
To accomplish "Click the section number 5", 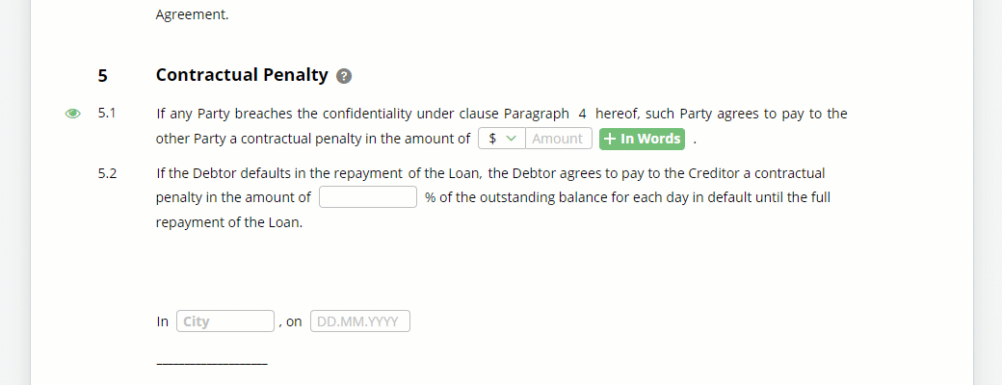I will (103, 76).
